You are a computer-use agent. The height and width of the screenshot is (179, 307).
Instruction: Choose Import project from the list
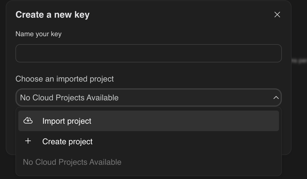(67, 121)
